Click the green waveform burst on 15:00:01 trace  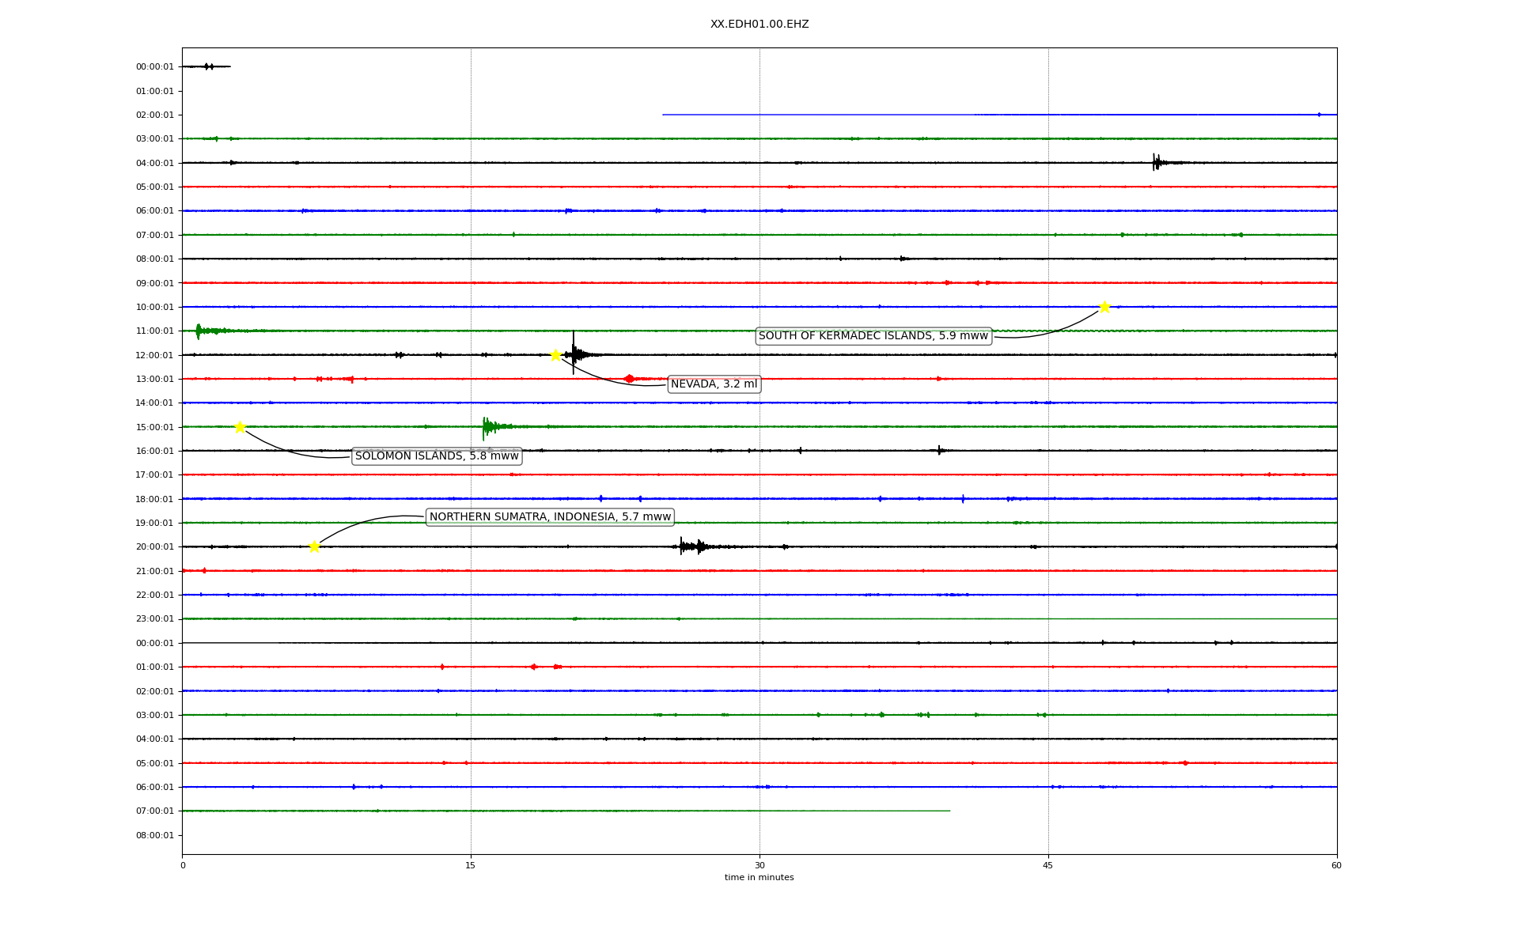(489, 427)
